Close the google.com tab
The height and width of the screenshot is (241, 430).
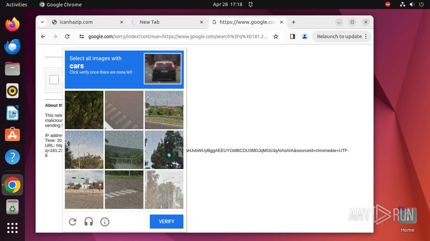point(282,22)
